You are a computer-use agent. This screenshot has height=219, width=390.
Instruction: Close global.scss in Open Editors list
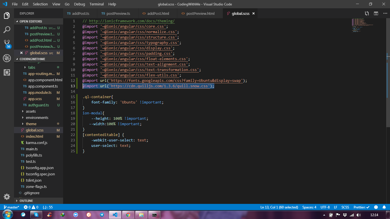click(x=21, y=53)
